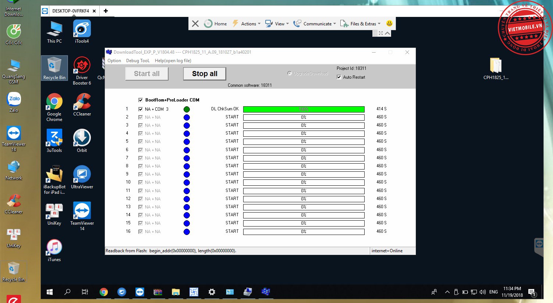This screenshot has width=553, height=303.
Task: Open the 3uTools desktop shortcut
Action: pyautogui.click(x=54, y=140)
